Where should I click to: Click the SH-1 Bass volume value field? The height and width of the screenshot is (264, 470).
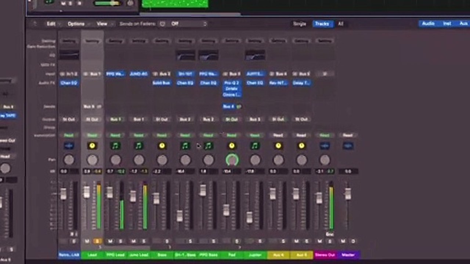tap(180, 171)
